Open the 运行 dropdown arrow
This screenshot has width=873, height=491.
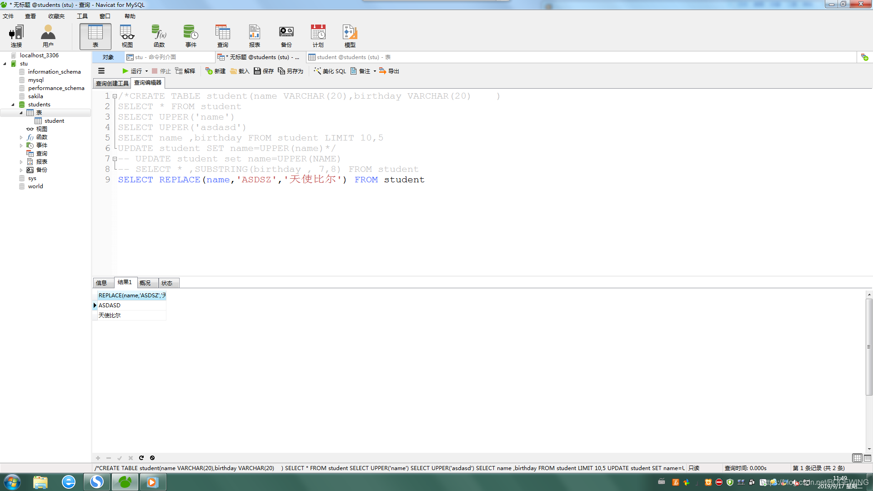tap(146, 71)
